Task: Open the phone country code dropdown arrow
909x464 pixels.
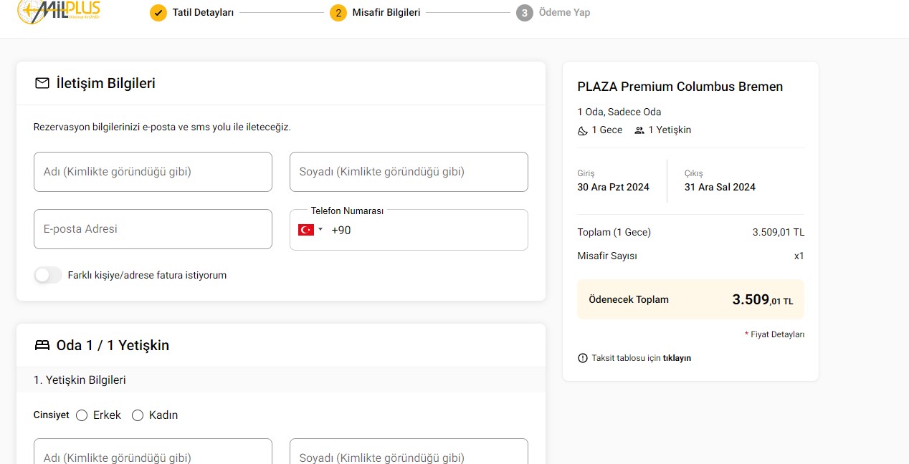Action: (320, 230)
